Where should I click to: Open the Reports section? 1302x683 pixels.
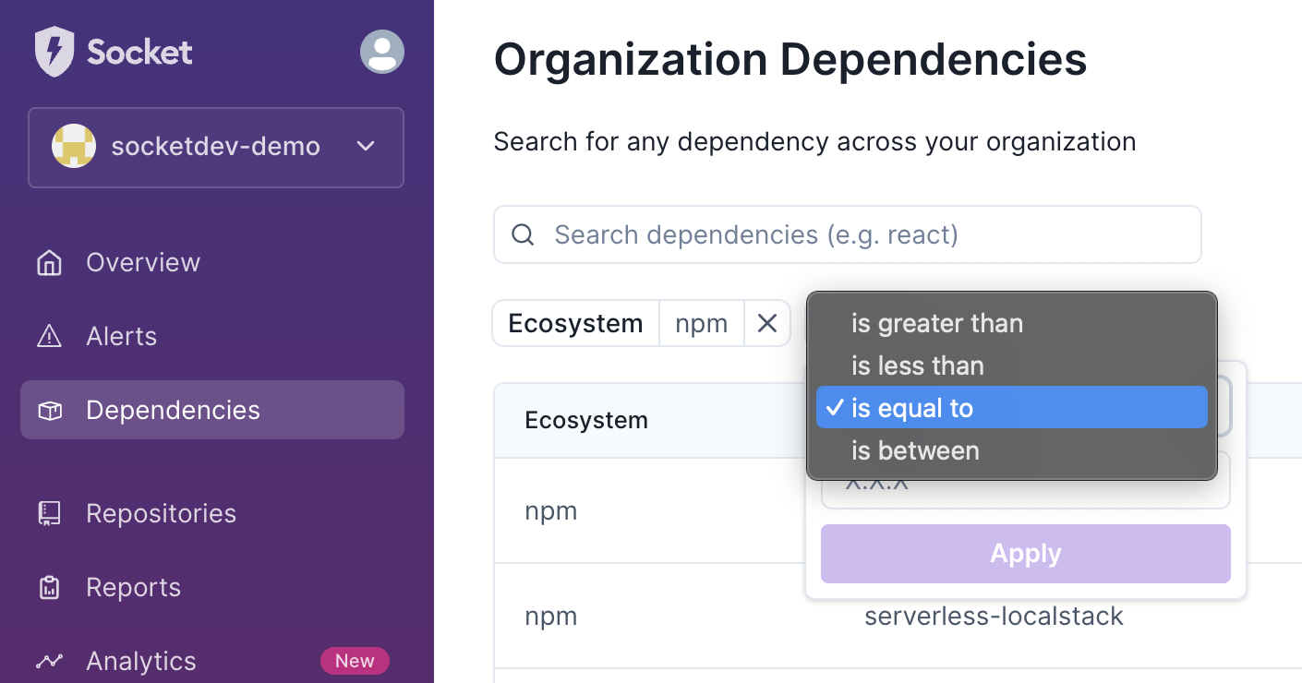(133, 587)
